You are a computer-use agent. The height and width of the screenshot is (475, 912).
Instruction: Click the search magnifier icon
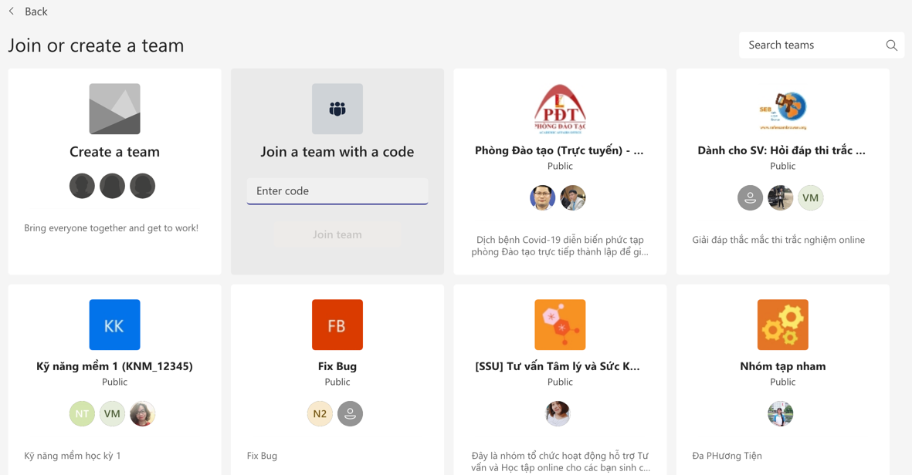click(x=891, y=45)
